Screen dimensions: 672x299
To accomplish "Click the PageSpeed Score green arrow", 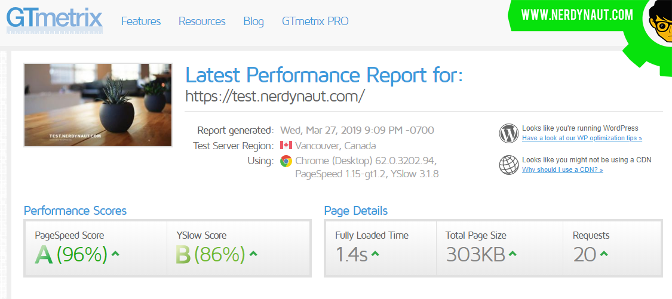I will [x=115, y=254].
